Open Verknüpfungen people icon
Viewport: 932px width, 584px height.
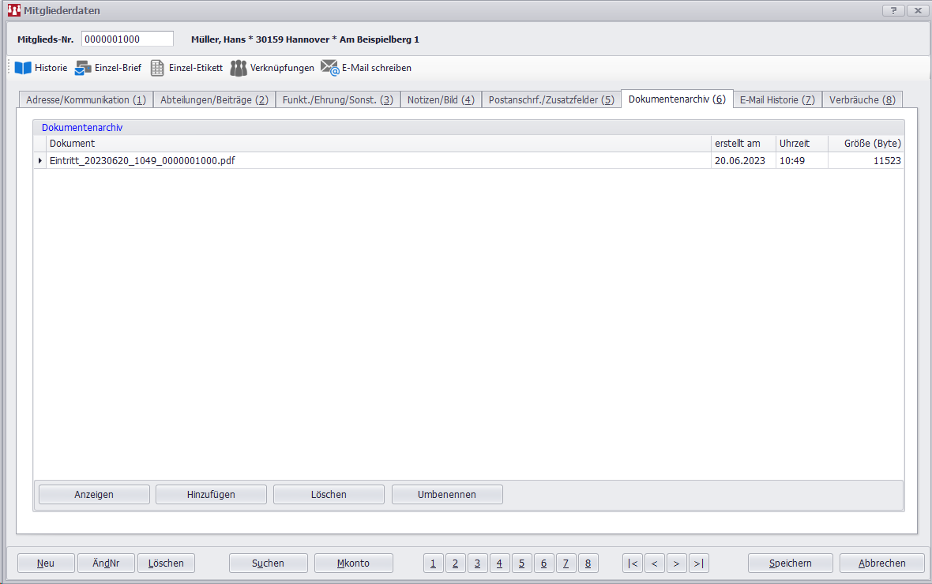pyautogui.click(x=239, y=68)
